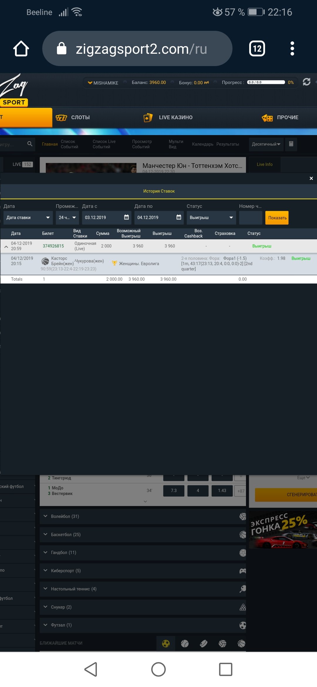The height and width of the screenshot is (687, 317).
Task: Open calendar picker for Дата по field
Action: (x=178, y=217)
